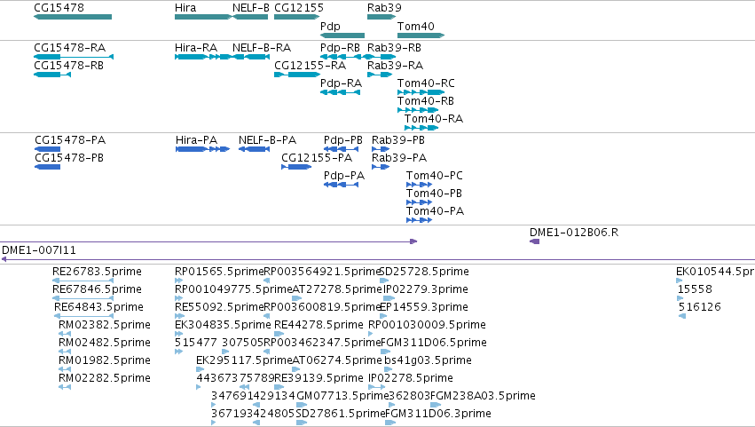Select the SD27861.5prime EST
Viewport: 755px width, 427px height.
(302, 423)
